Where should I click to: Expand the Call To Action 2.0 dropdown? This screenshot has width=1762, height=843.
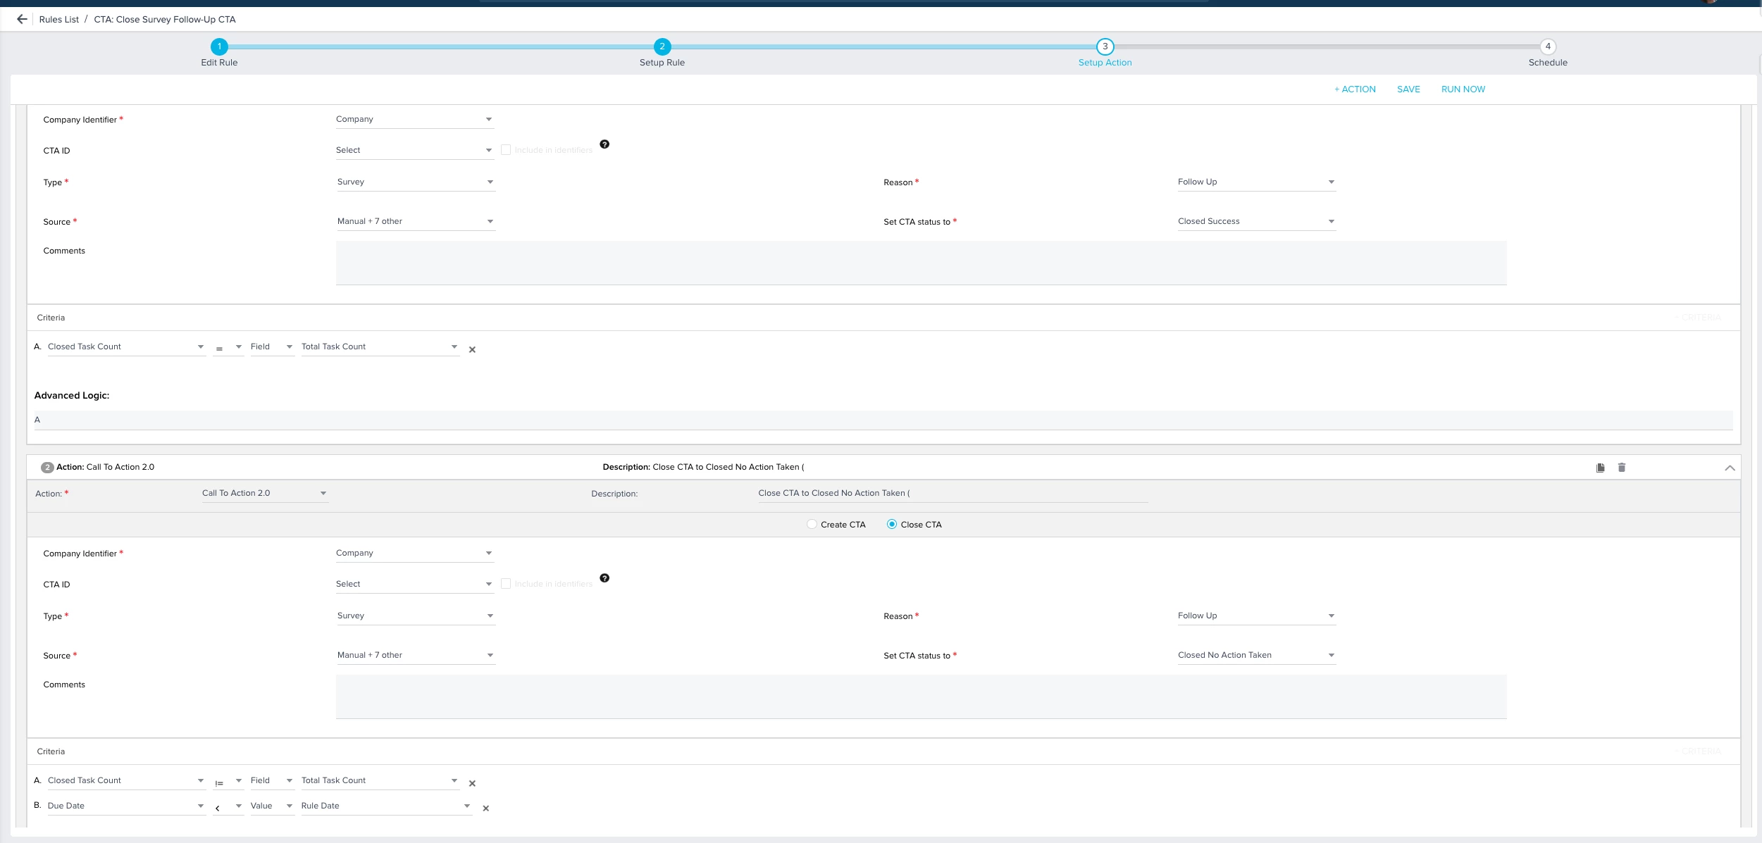click(263, 493)
